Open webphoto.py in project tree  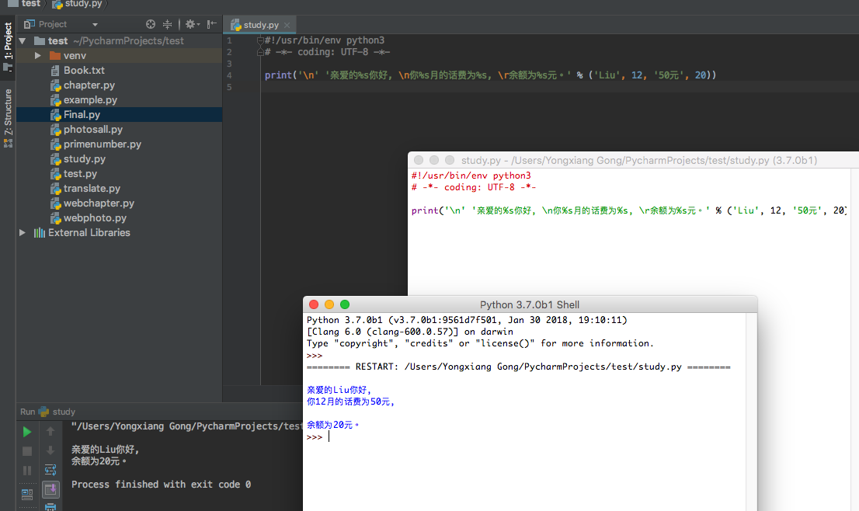95,218
